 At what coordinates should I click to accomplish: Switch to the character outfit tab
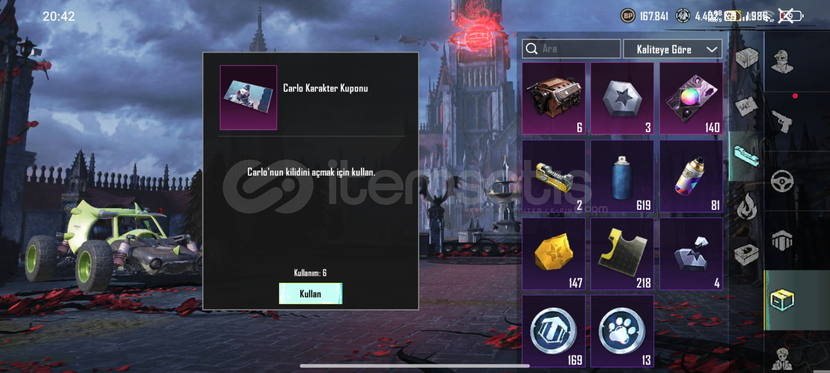coord(782,61)
